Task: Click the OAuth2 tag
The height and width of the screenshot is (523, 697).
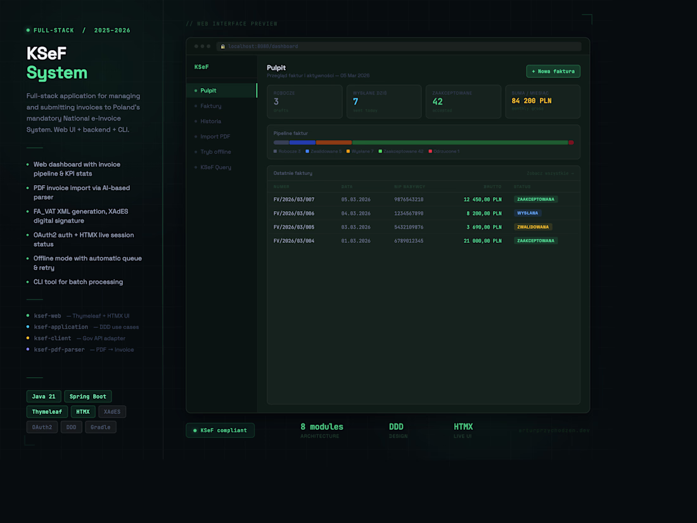Action: click(42, 427)
